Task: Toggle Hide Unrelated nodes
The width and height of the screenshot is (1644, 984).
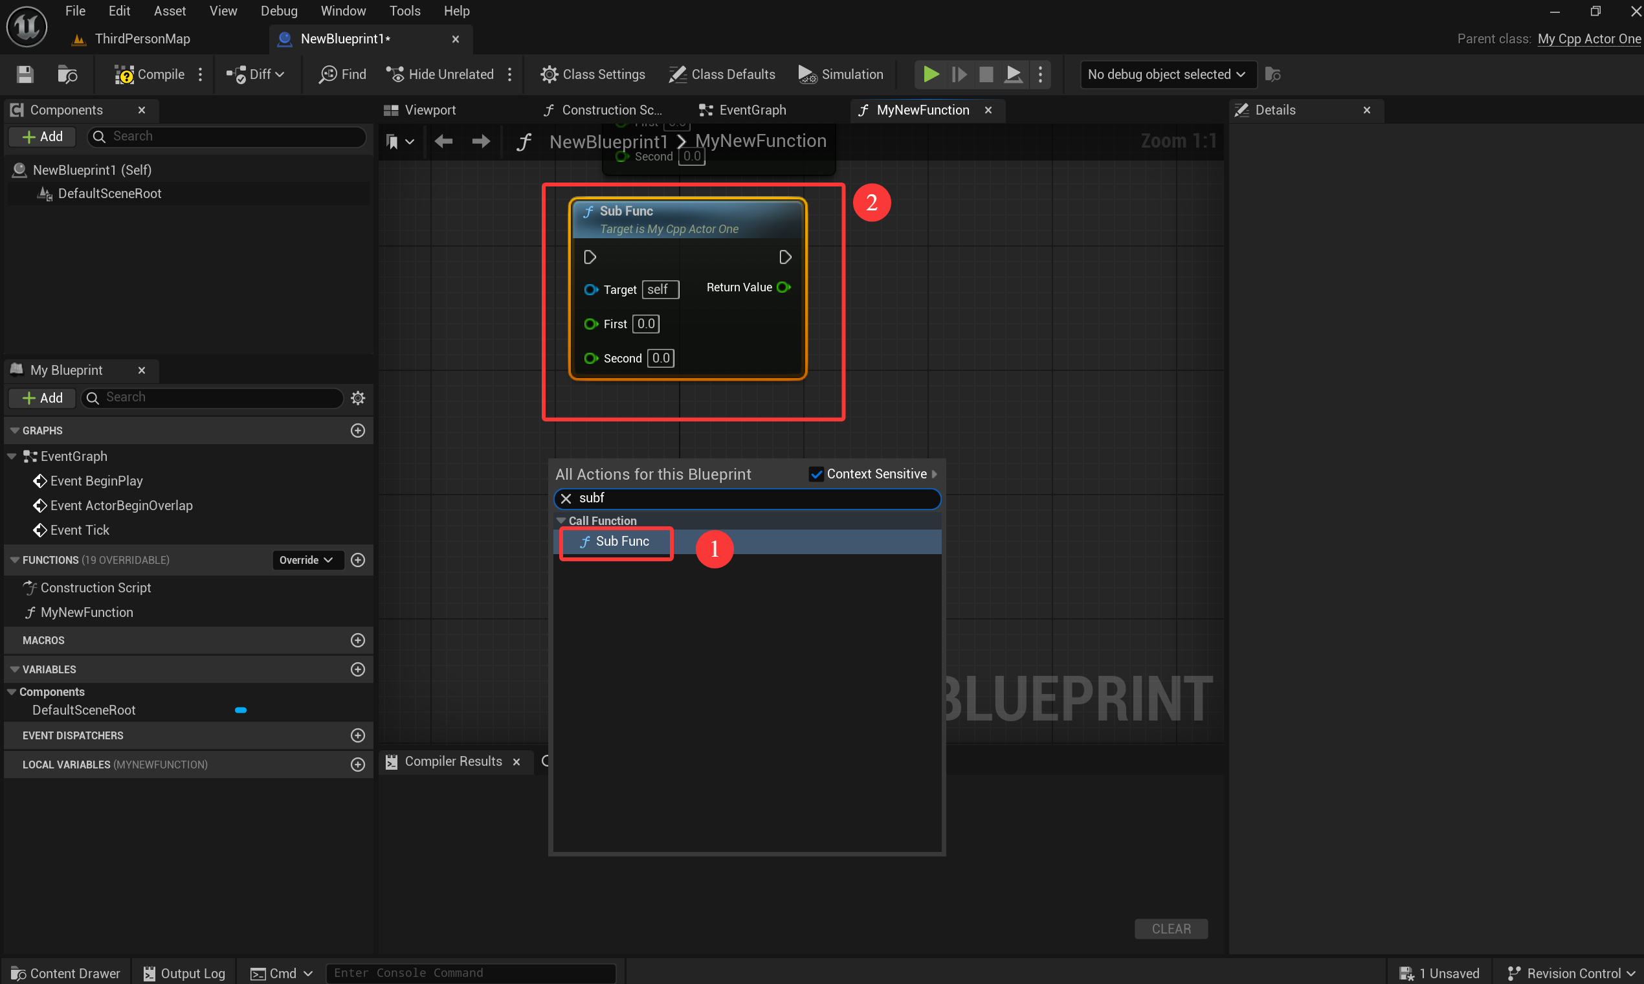Action: click(441, 74)
